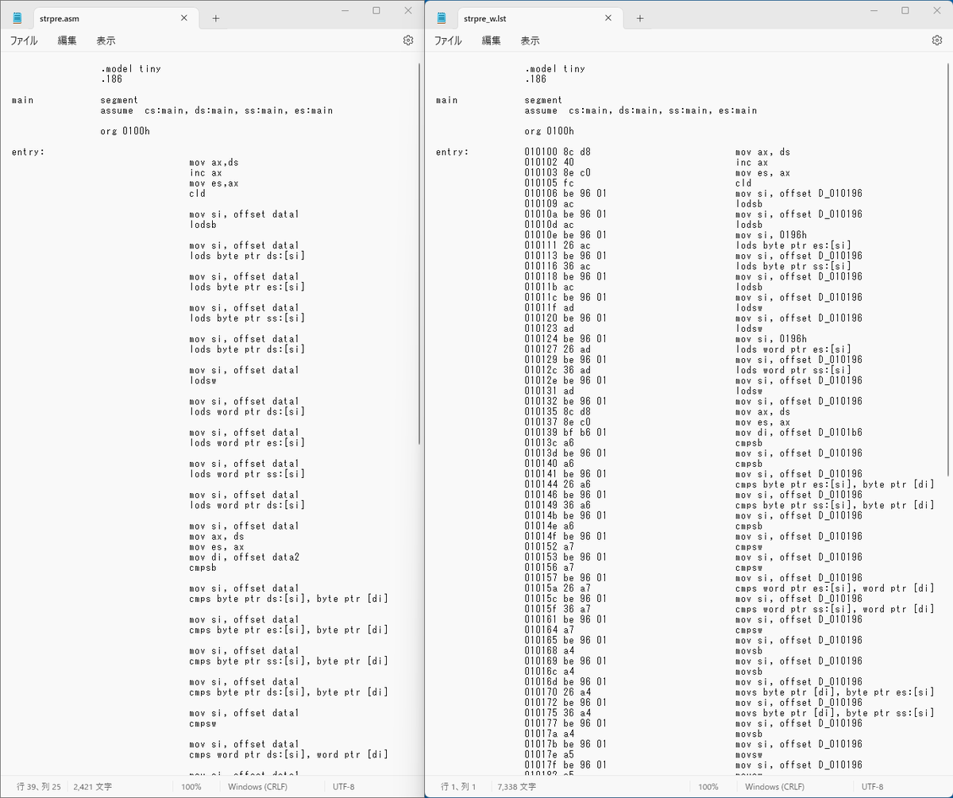Open 編集 menu in strpre.asm window
The width and height of the screenshot is (953, 798).
point(67,40)
